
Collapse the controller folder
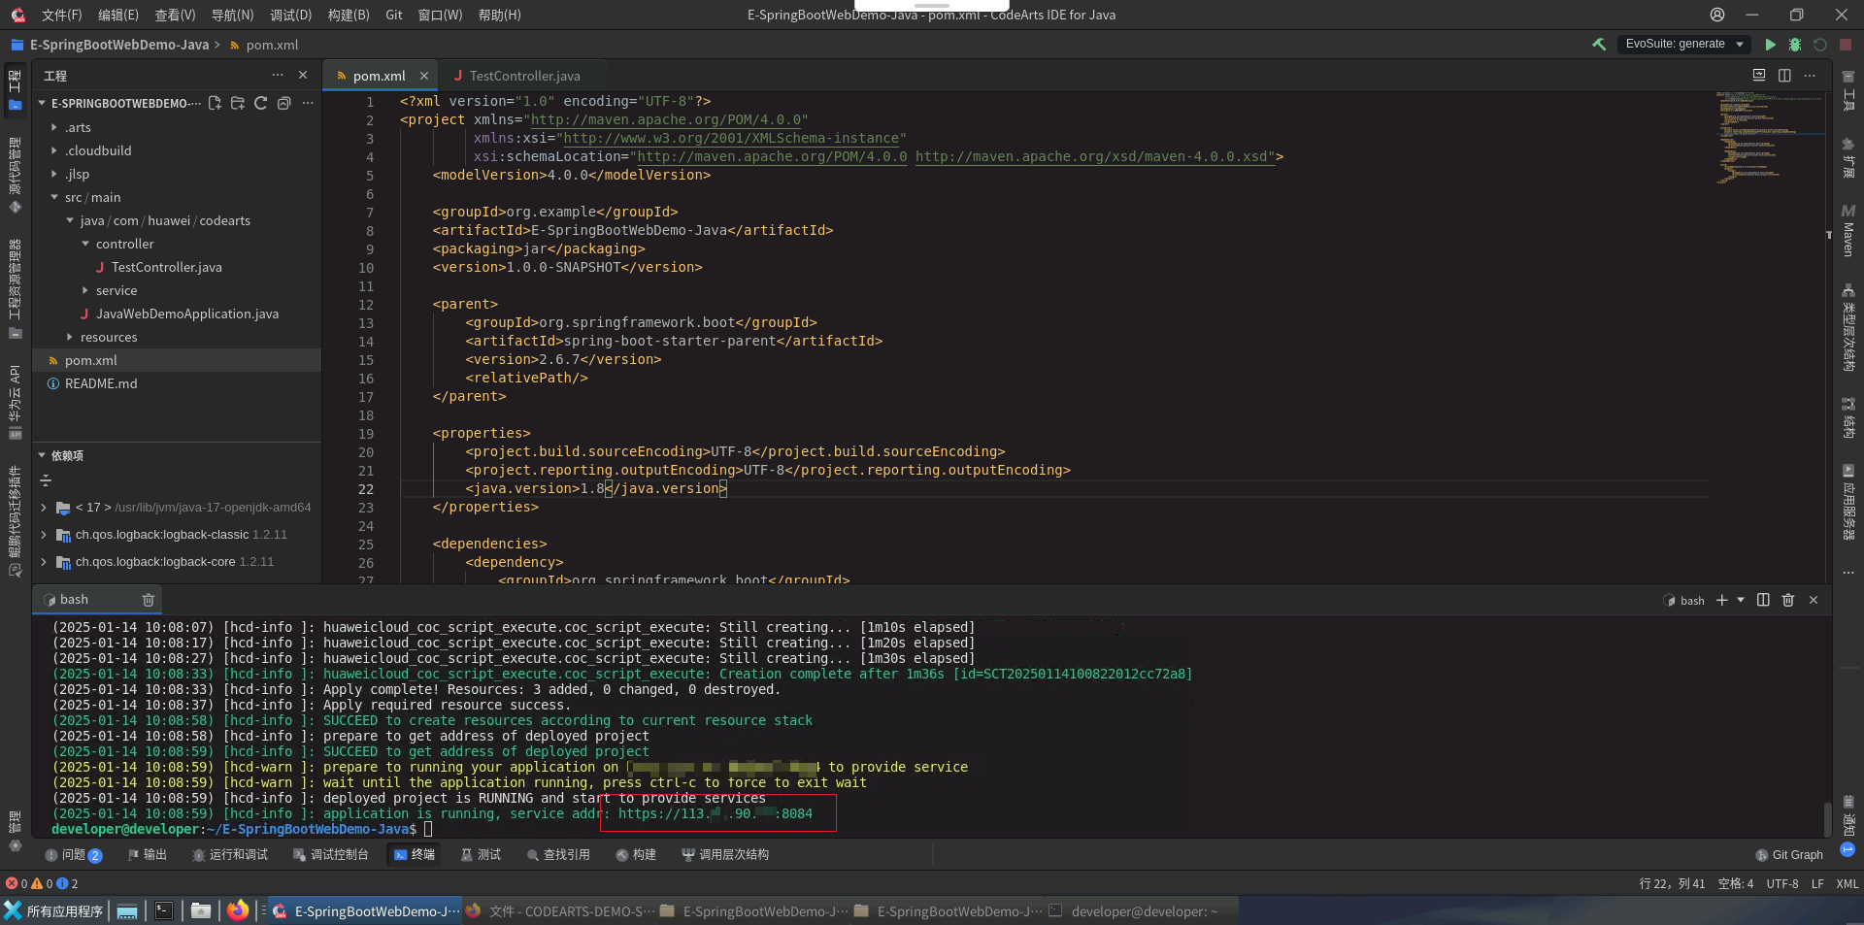(x=85, y=244)
